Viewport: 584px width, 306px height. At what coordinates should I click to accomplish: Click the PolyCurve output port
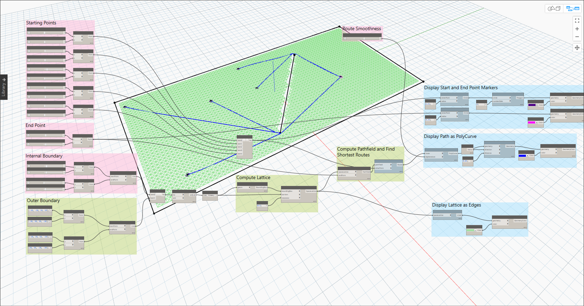point(453,153)
